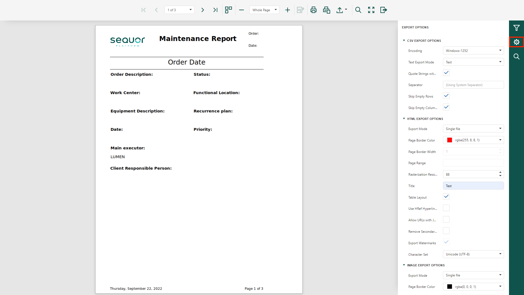
Task: Decrease Rasterization Resolution with down arrow
Action: click(x=500, y=176)
